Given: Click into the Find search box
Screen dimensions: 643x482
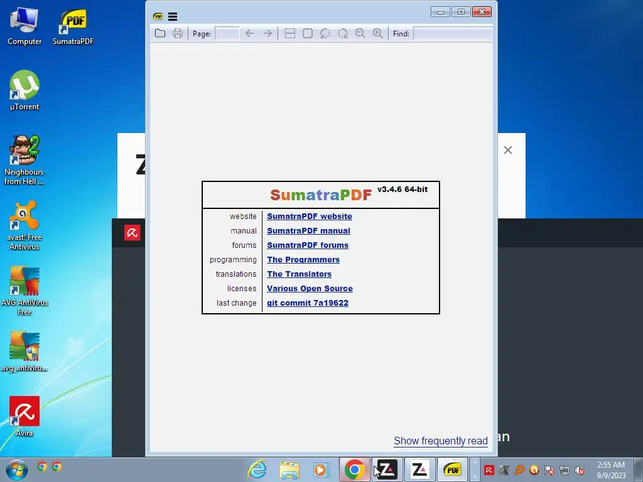Looking at the screenshot, I should click(453, 34).
